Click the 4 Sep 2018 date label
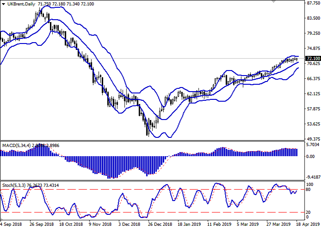Viewport: 321px width, 229px height. (x=11, y=224)
